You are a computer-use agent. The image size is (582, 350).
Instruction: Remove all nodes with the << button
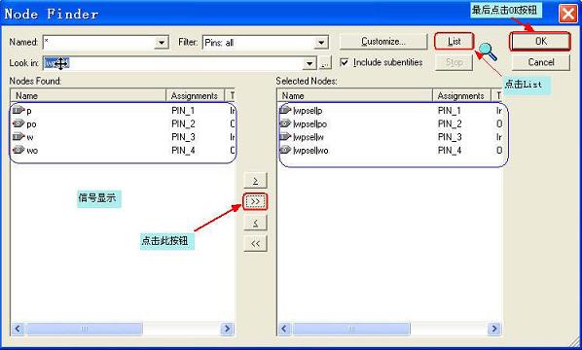(x=255, y=244)
